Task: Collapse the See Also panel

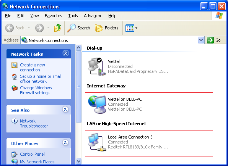Action: coord(65,109)
